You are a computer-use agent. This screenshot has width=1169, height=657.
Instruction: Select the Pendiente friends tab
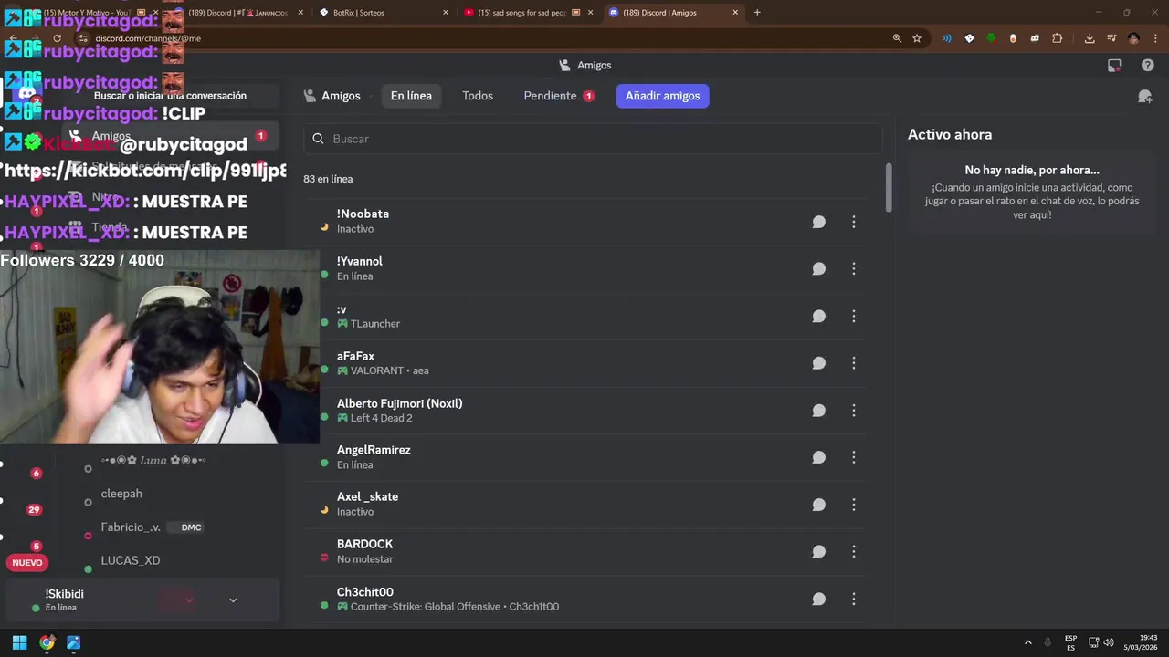(x=559, y=96)
